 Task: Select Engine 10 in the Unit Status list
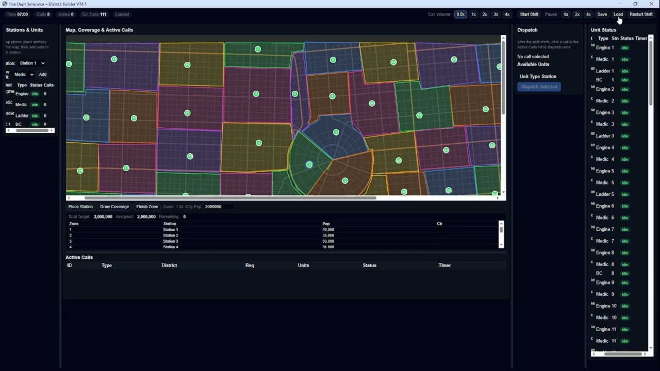[619, 306]
